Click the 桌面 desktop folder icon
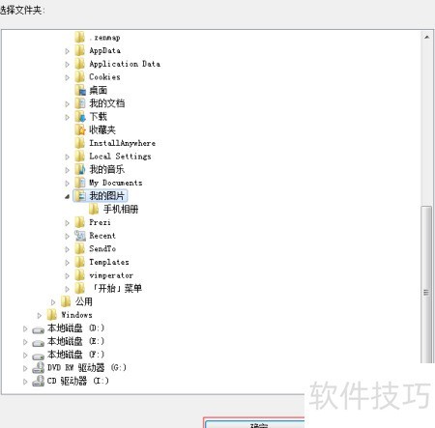 [x=80, y=90]
